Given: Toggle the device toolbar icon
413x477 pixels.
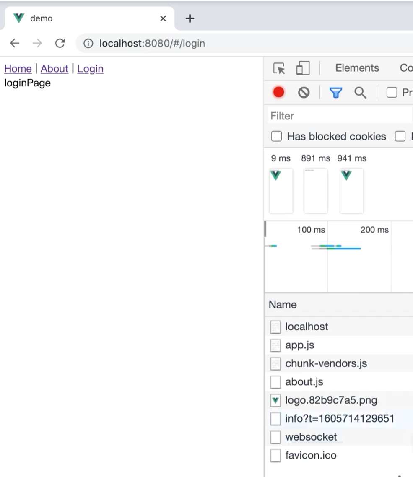Looking at the screenshot, I should pyautogui.click(x=302, y=68).
